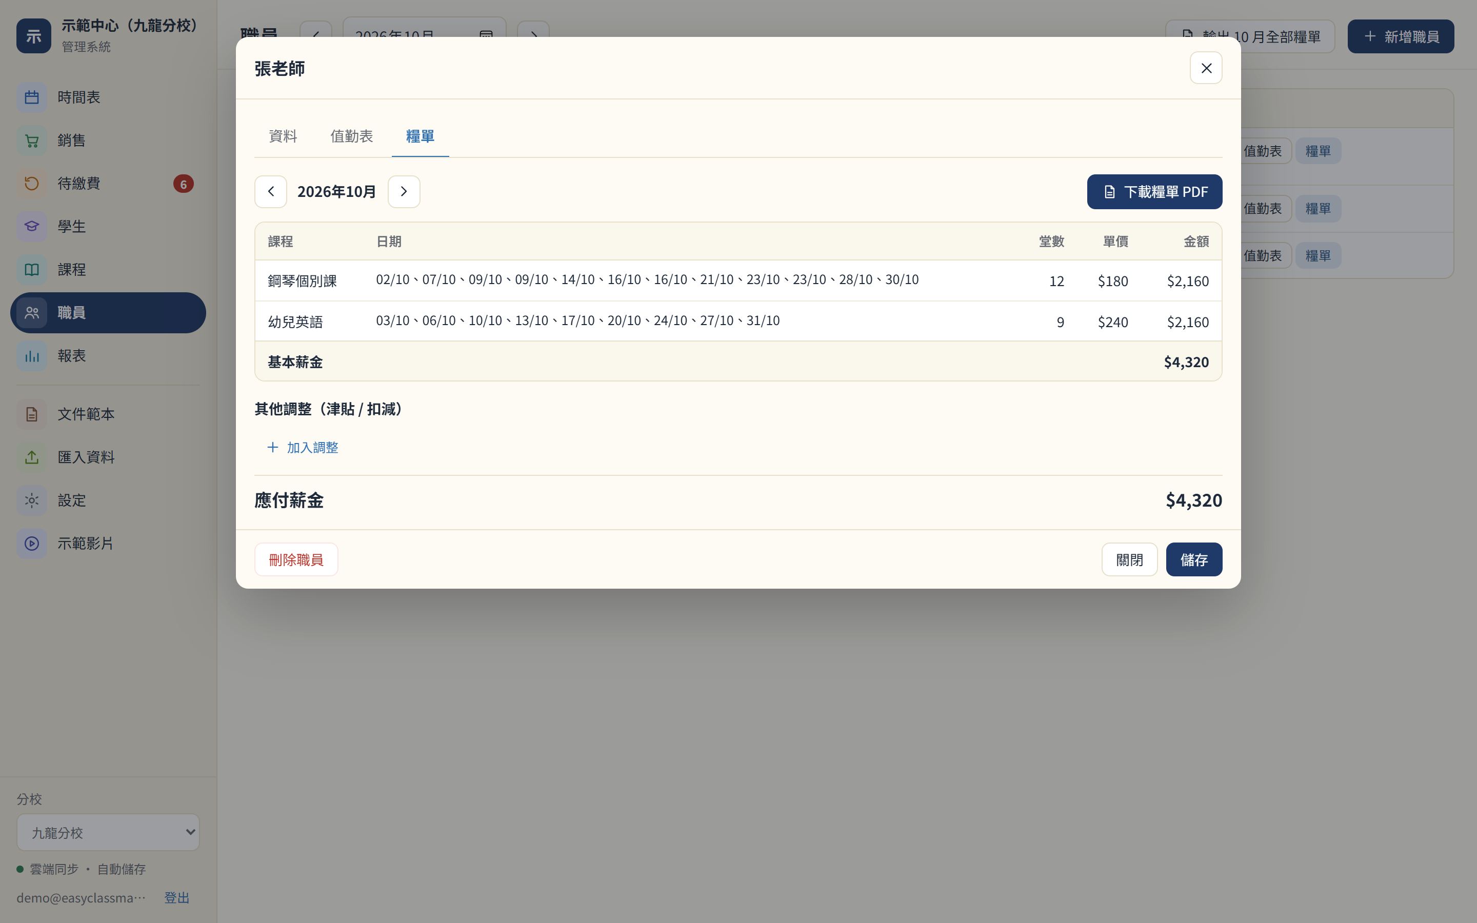Click the $240 unit price cell
This screenshot has height=923, width=1477.
click(x=1113, y=323)
